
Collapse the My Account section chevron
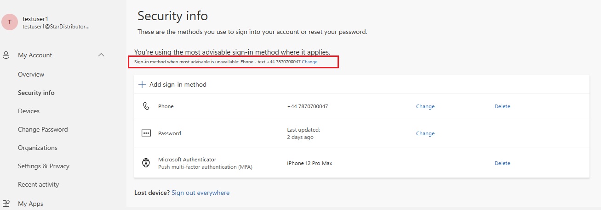click(x=101, y=55)
